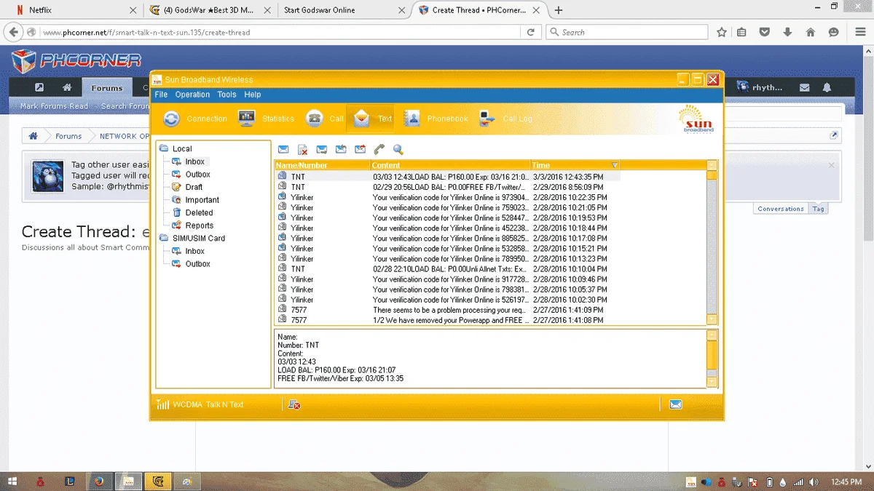Click the delete message icon with red X
Screen dimensions: 874x491
[302, 150]
